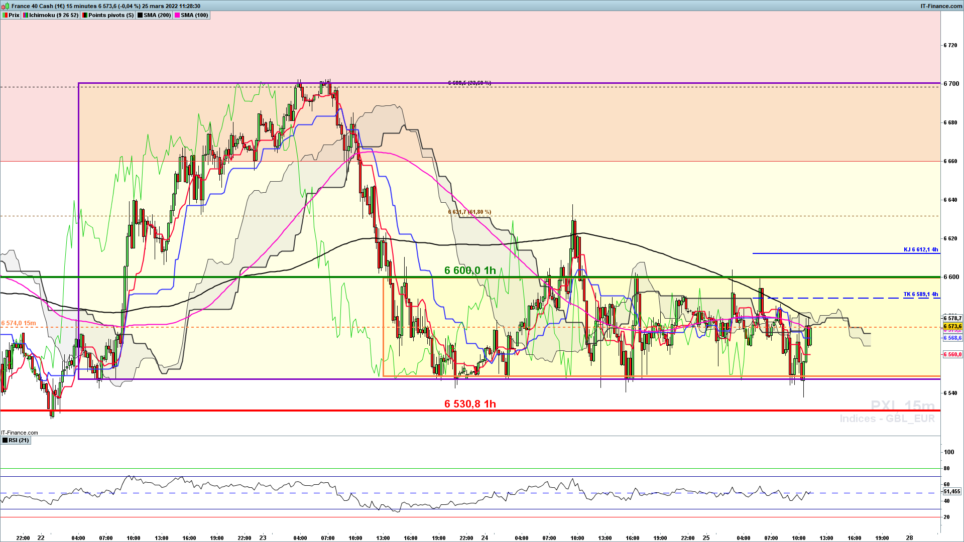Click the 6 700 price axis tick

tap(950, 84)
